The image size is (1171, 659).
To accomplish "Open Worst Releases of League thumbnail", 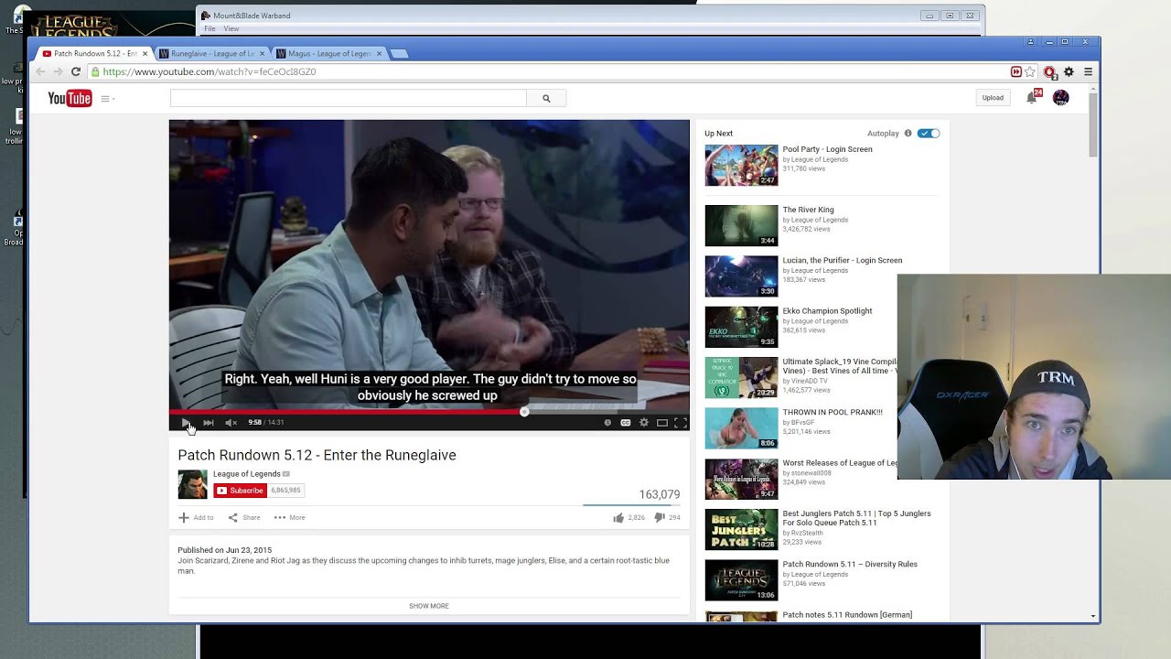I will [x=741, y=479].
